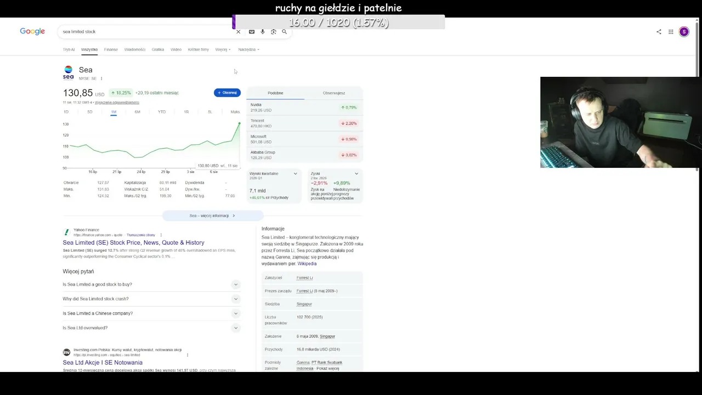
Task: Open the Google apps grid icon
Action: click(671, 32)
